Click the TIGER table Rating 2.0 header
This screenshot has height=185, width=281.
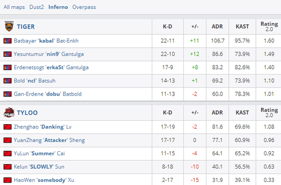point(269,27)
